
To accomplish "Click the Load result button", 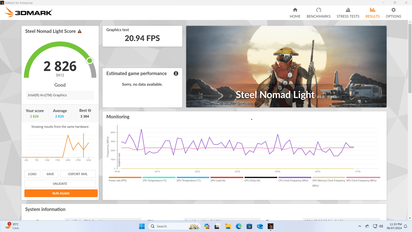I will click(32, 174).
